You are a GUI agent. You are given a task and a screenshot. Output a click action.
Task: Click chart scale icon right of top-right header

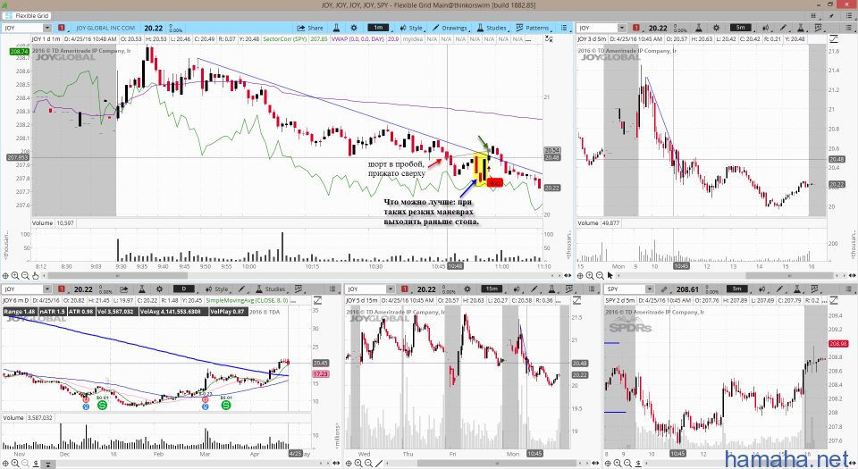tap(833, 39)
